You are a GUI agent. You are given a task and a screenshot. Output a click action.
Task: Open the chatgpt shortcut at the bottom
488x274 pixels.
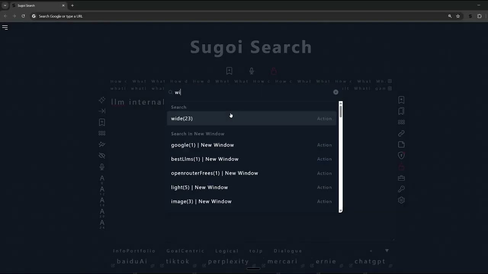click(x=370, y=261)
